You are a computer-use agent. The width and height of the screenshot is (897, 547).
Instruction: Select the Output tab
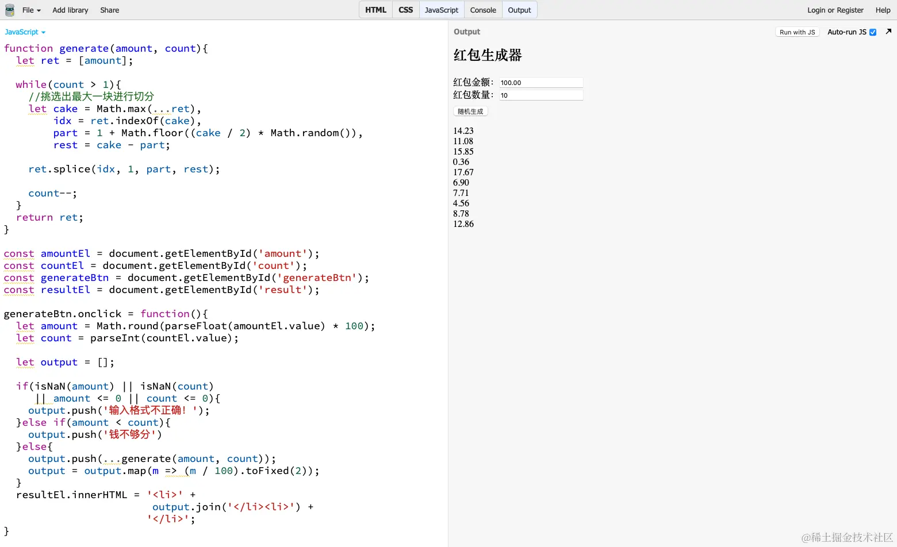point(519,10)
